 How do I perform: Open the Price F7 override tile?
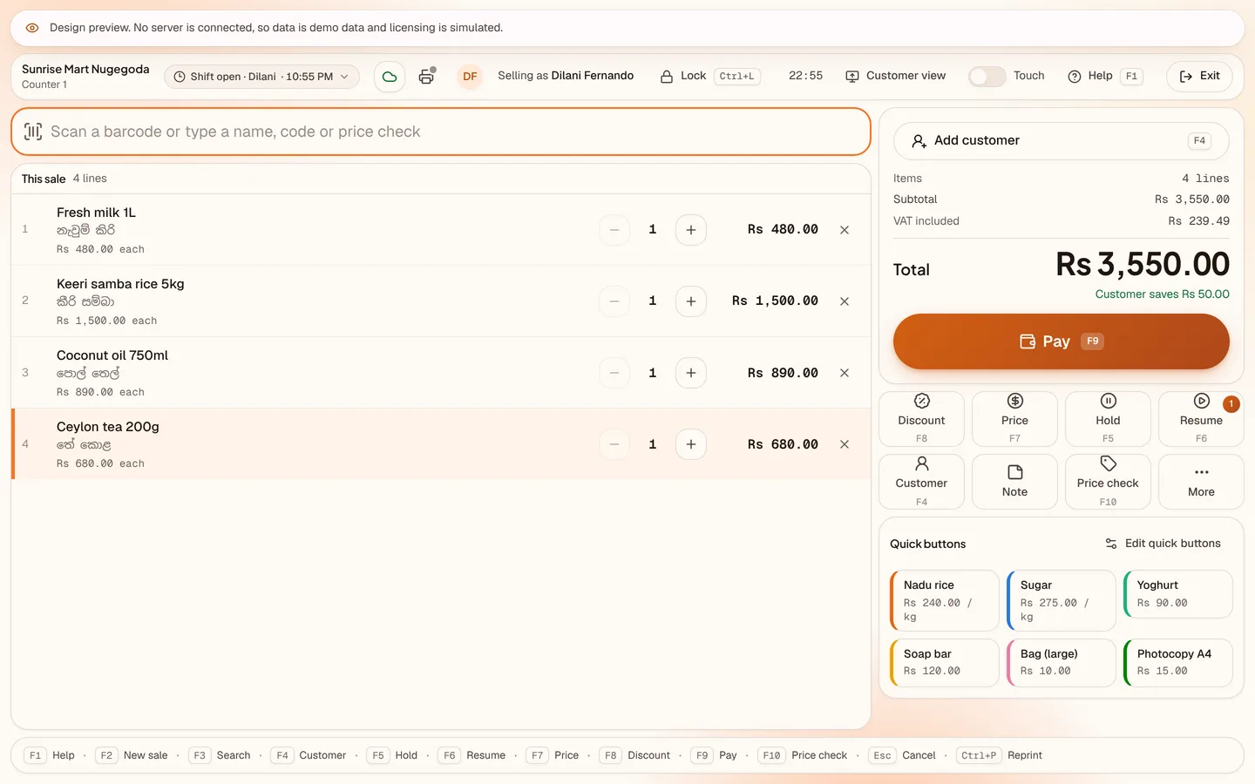pyautogui.click(x=1015, y=419)
